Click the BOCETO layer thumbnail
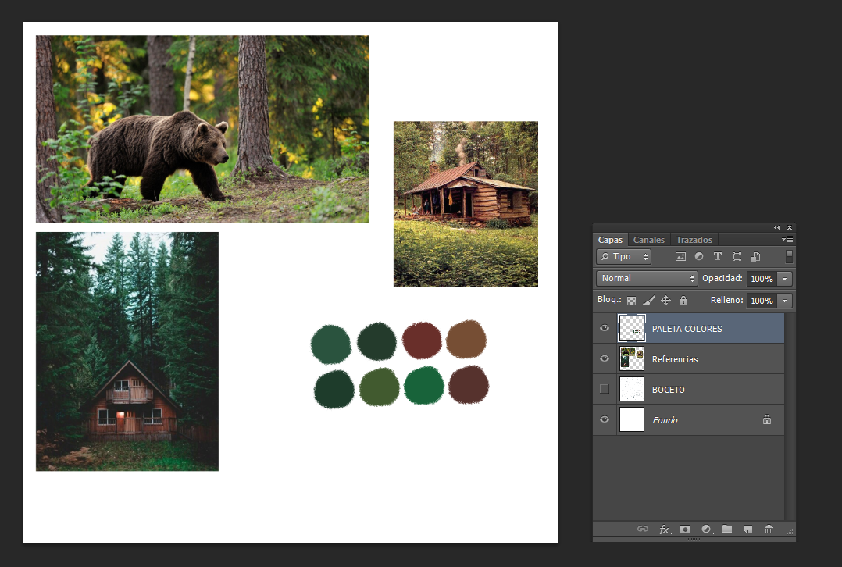Screen dimensions: 842x567 pyautogui.click(x=631, y=389)
